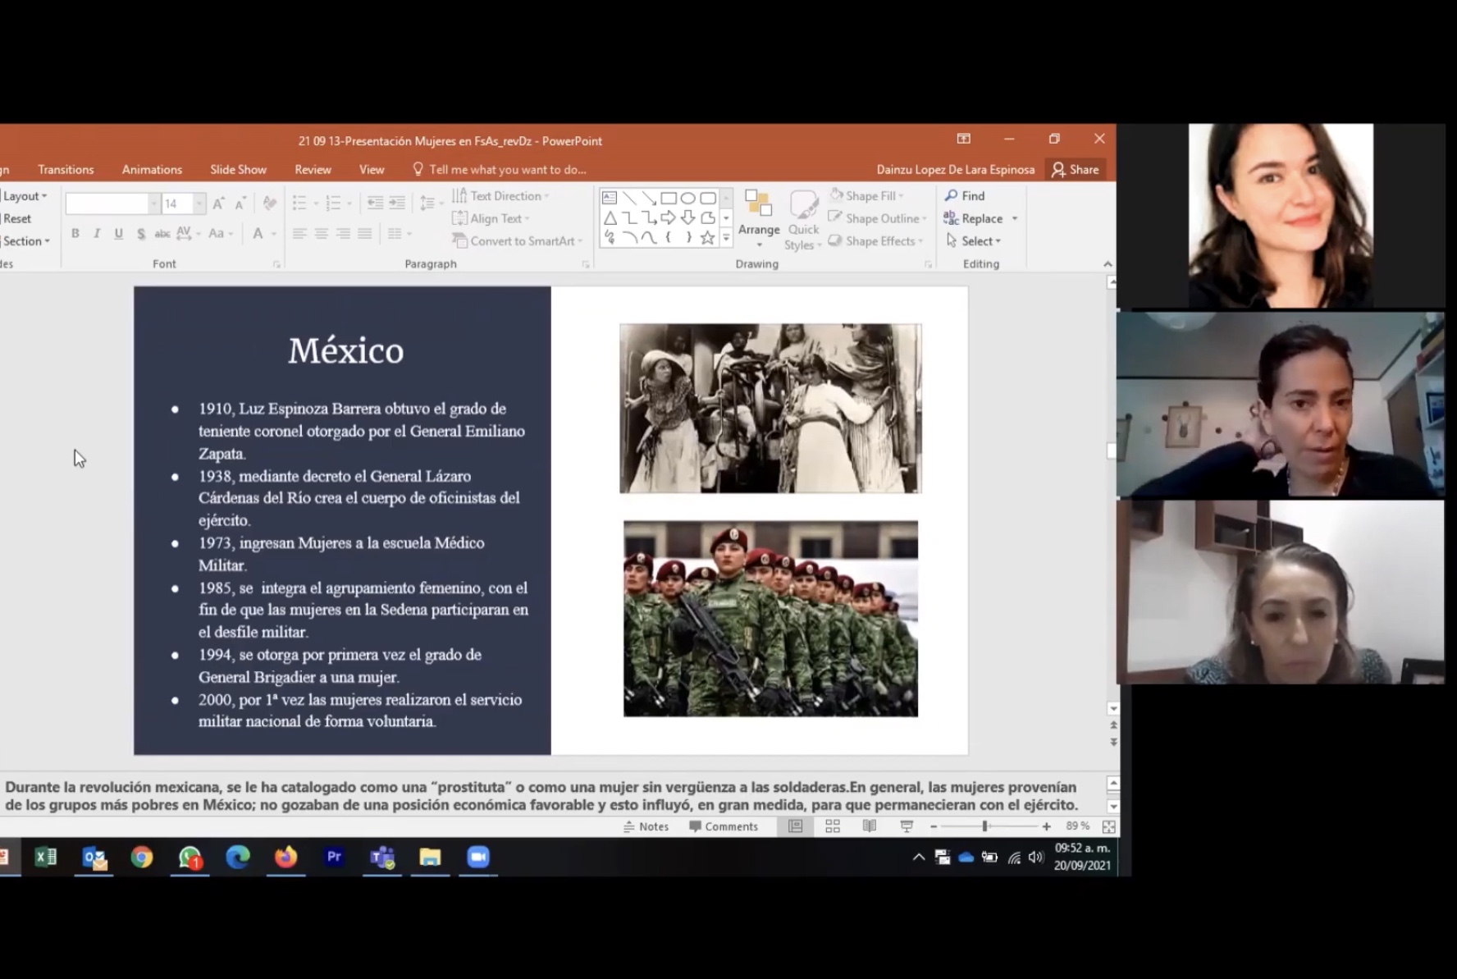Click the Reset slide button
This screenshot has width=1457, height=979.
pyautogui.click(x=17, y=218)
